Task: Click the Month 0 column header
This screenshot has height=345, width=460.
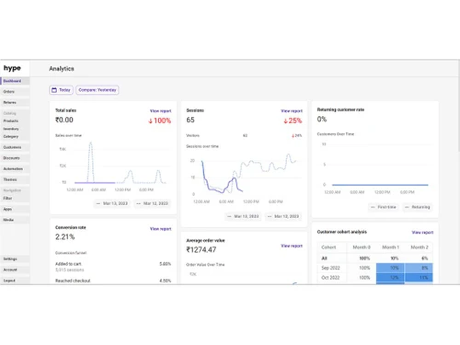Action: point(362,247)
